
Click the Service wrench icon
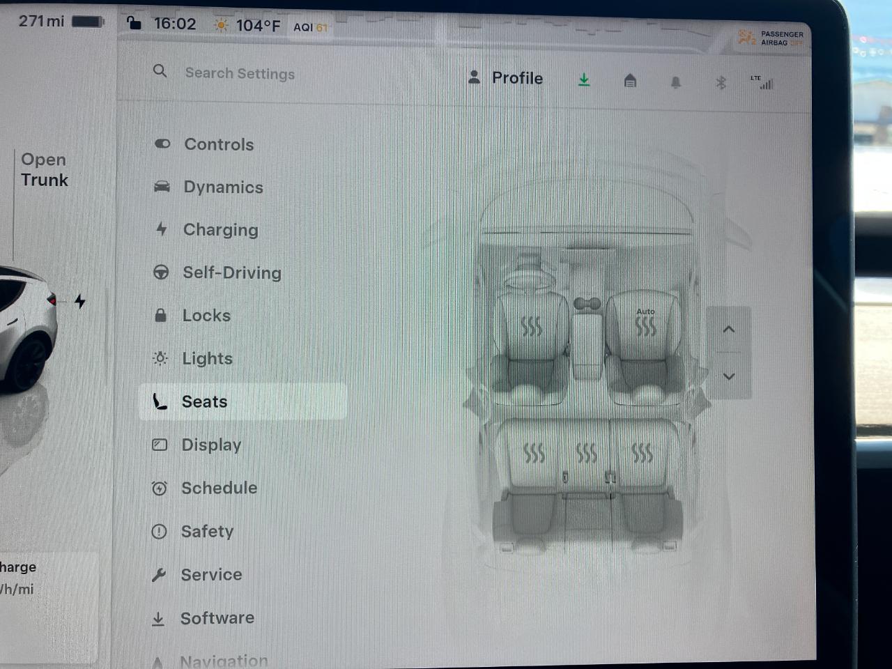159,574
